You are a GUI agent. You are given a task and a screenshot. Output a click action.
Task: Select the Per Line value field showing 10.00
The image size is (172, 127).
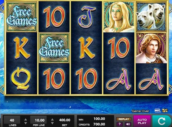point(38,120)
